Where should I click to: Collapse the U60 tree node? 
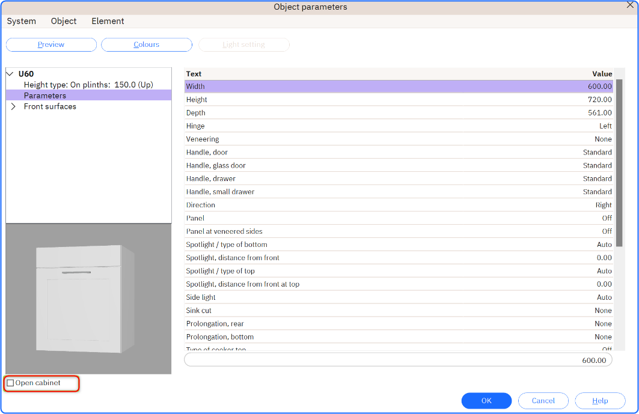(x=10, y=74)
